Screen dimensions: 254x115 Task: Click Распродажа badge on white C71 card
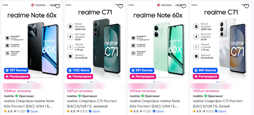tap(206, 76)
